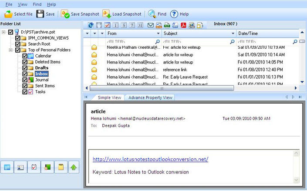Viewport: 307px width, 191px height.
Task: Click the red PDF export icon
Action: pos(183,25)
